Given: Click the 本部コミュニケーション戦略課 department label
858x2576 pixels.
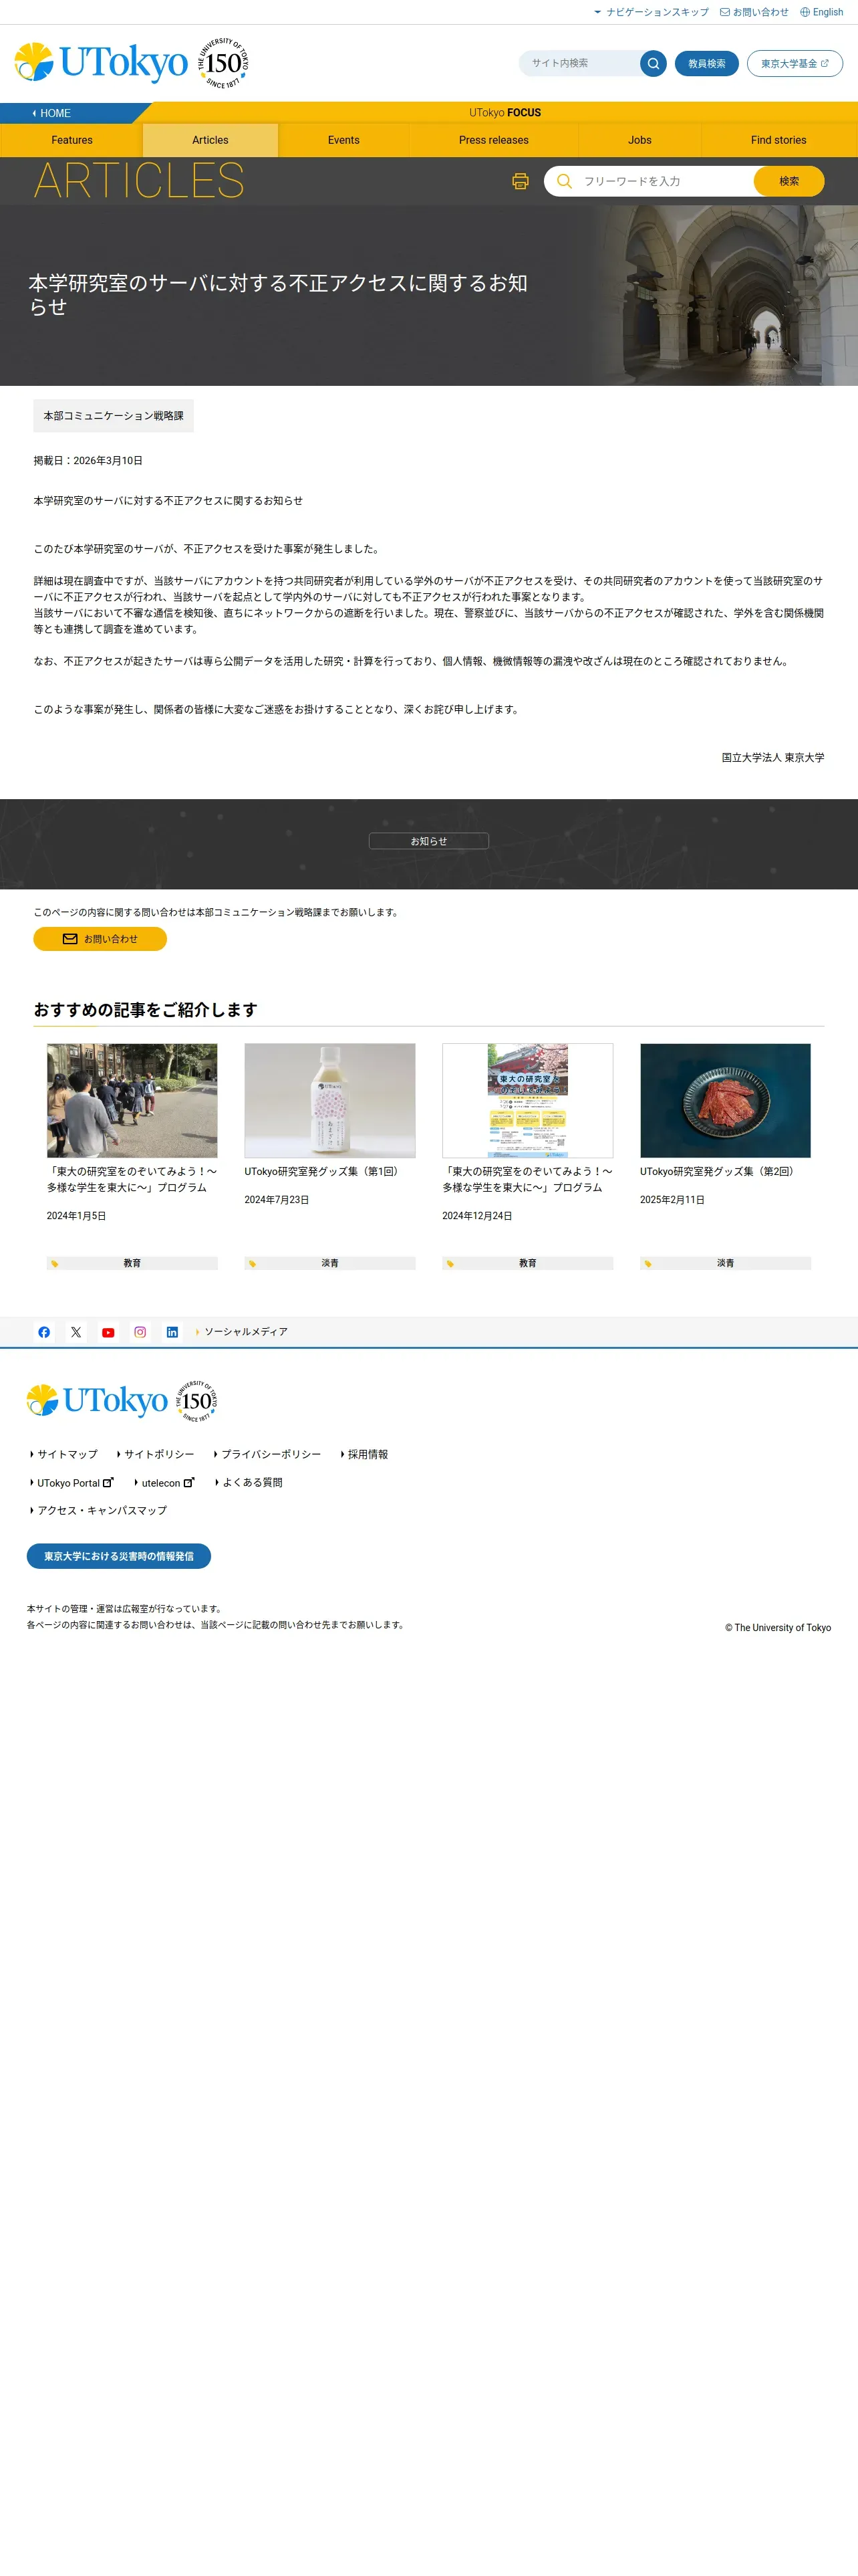Looking at the screenshot, I should 113,416.
